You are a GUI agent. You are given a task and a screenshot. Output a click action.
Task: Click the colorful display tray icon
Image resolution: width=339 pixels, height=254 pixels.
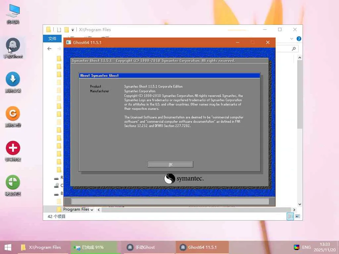(x=296, y=247)
